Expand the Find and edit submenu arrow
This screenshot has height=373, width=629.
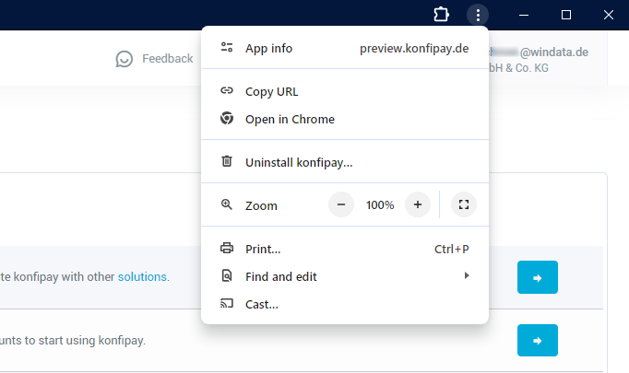click(x=467, y=276)
